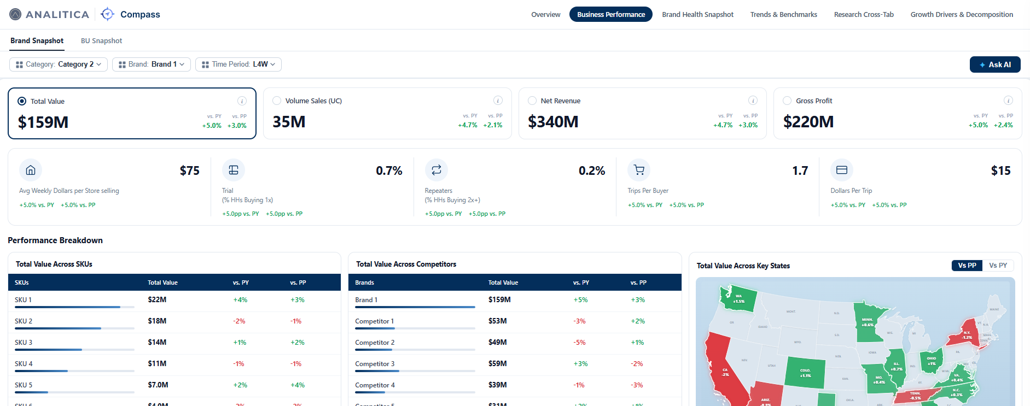Click the store house icon for Avg Weekly Dollars
The width and height of the screenshot is (1030, 406).
(31, 170)
